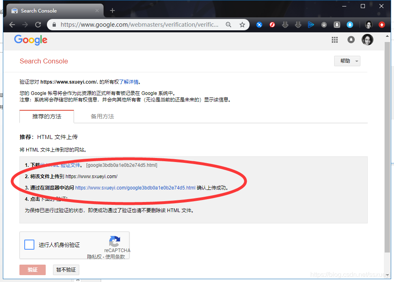The height and width of the screenshot is (282, 394).
Task: Click the gray square download extension icon
Action: point(337,25)
